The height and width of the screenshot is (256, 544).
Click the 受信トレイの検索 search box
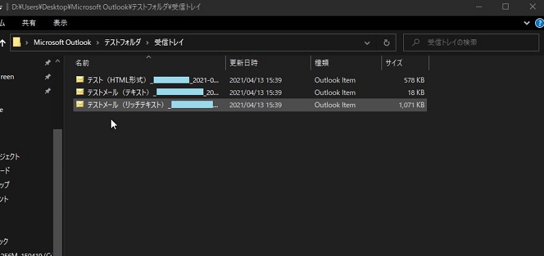point(471,43)
